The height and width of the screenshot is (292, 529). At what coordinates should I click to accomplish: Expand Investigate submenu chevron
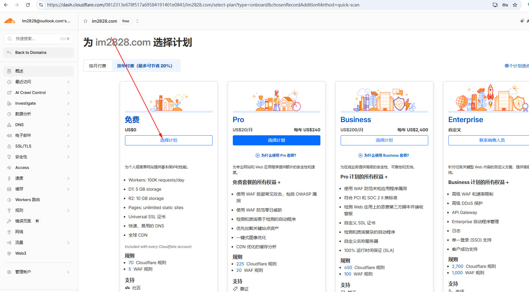pos(68,103)
